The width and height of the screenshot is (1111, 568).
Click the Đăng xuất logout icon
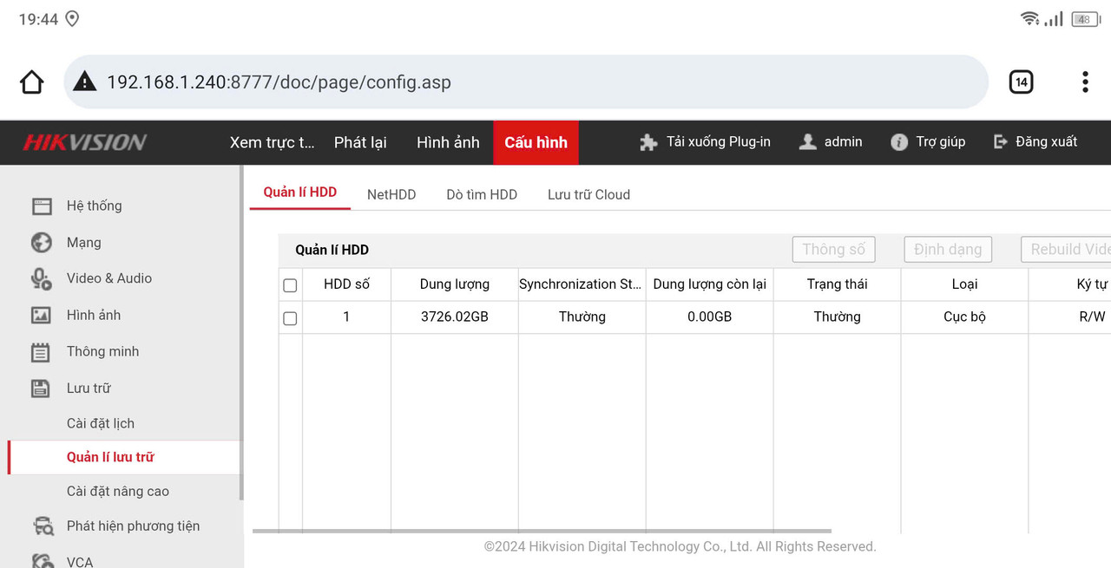1001,141
